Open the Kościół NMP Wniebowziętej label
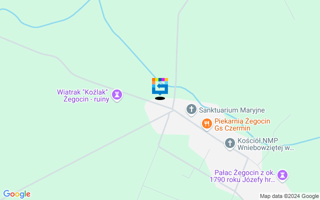 265,144
